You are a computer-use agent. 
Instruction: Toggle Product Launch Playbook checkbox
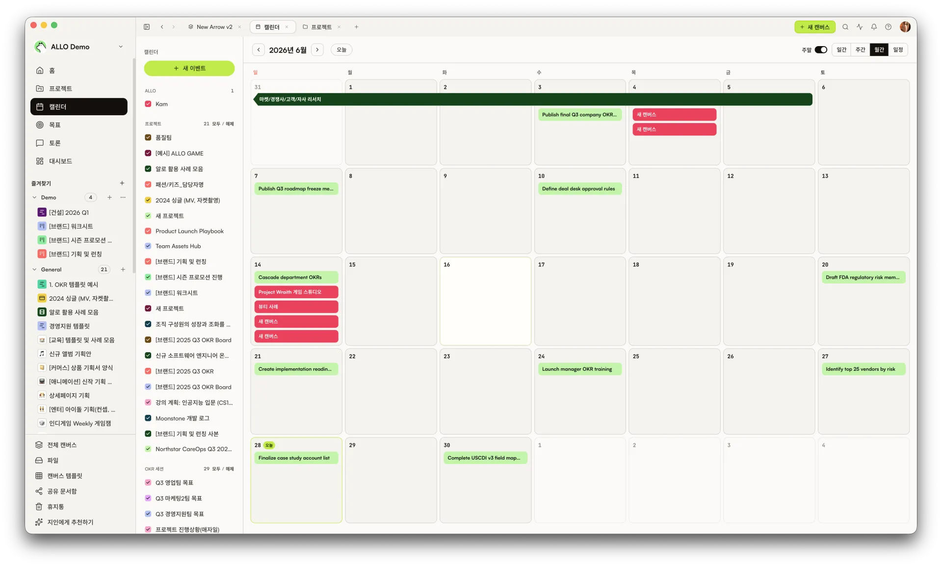148,231
